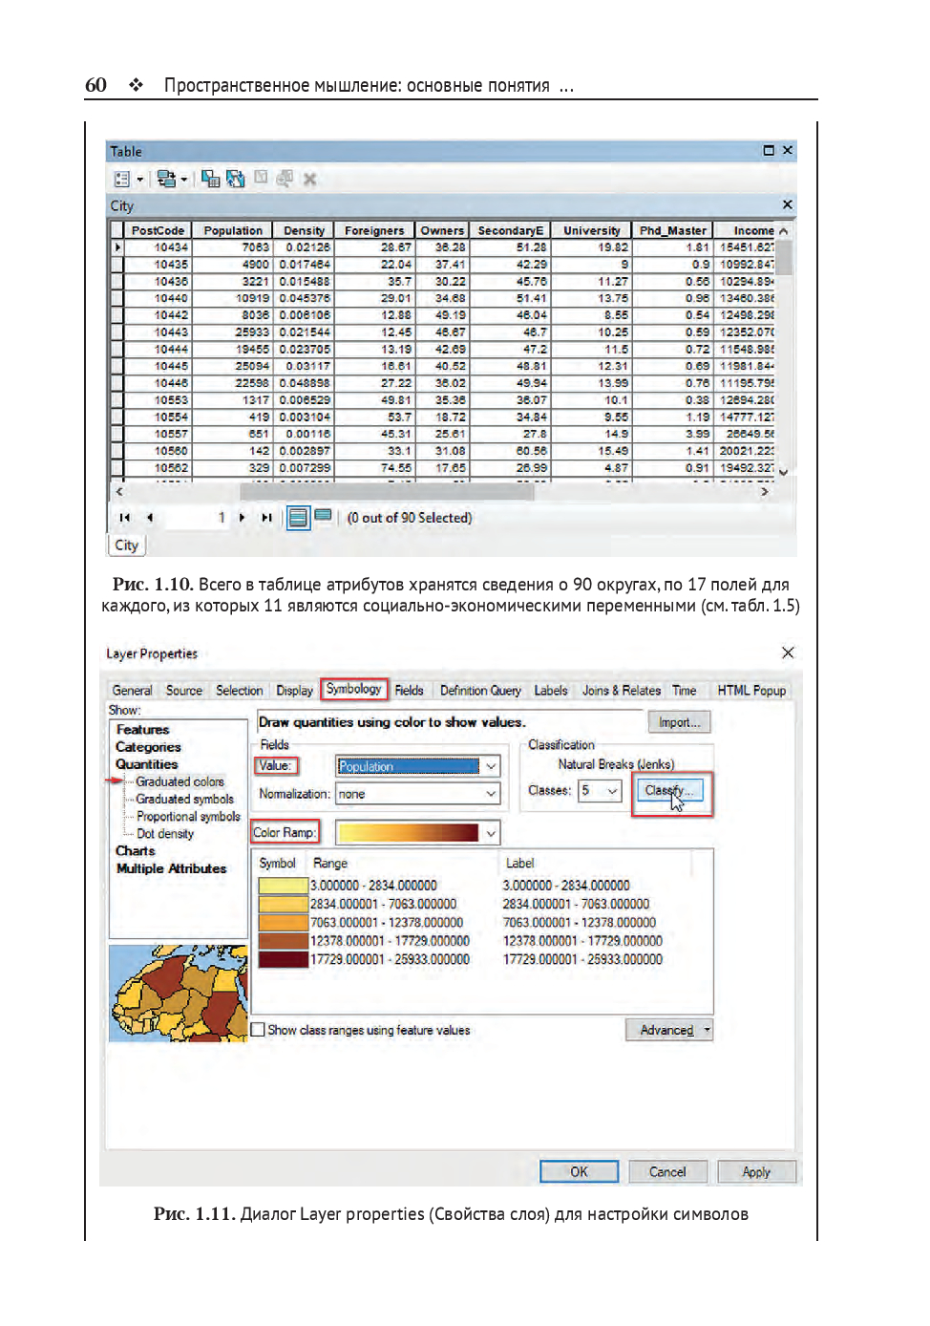Click the Apply button
Viewport: 930px width, 1326px height.
(756, 1172)
